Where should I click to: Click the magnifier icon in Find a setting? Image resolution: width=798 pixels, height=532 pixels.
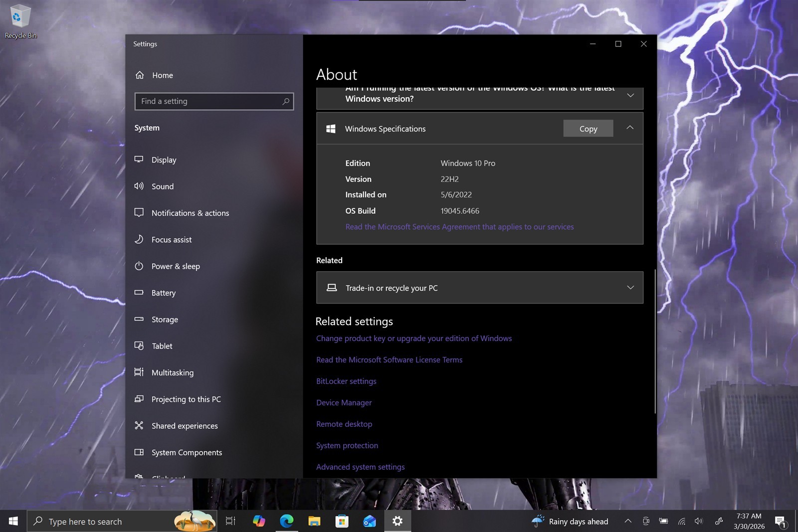pos(286,101)
